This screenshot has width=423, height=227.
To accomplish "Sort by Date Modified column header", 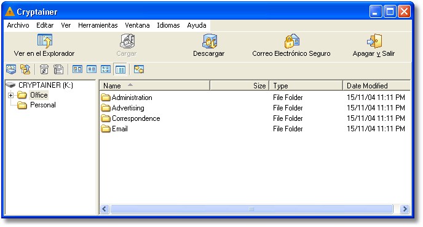I will [377, 86].
